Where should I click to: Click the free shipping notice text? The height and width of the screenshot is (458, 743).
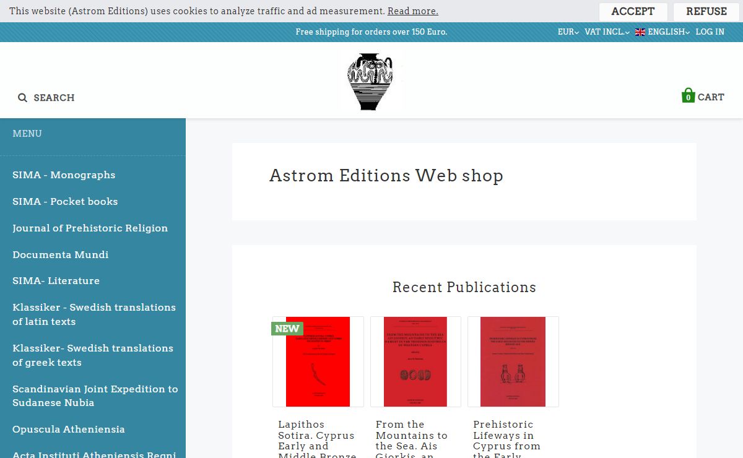(x=371, y=32)
